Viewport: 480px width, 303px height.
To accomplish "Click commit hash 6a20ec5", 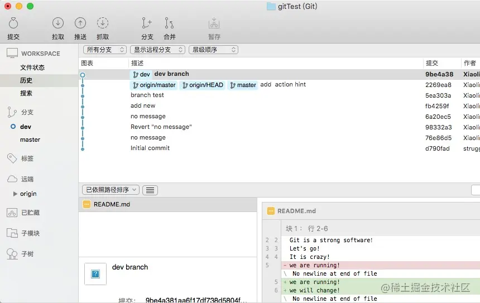I will point(438,117).
